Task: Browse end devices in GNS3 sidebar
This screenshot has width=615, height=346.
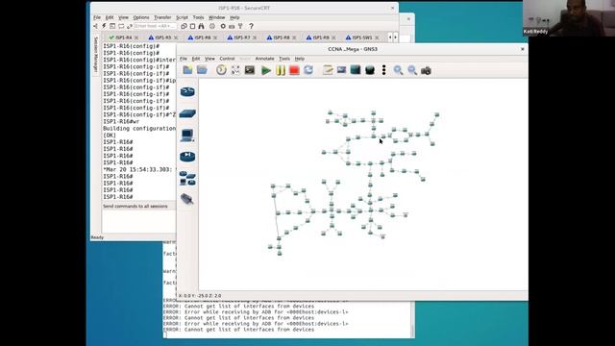Action: [x=187, y=136]
